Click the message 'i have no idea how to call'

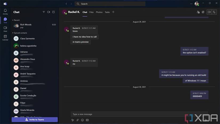tap(85, 37)
